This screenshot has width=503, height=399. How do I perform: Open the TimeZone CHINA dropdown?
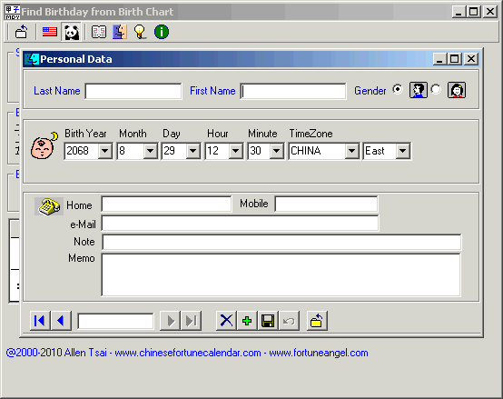[351, 151]
